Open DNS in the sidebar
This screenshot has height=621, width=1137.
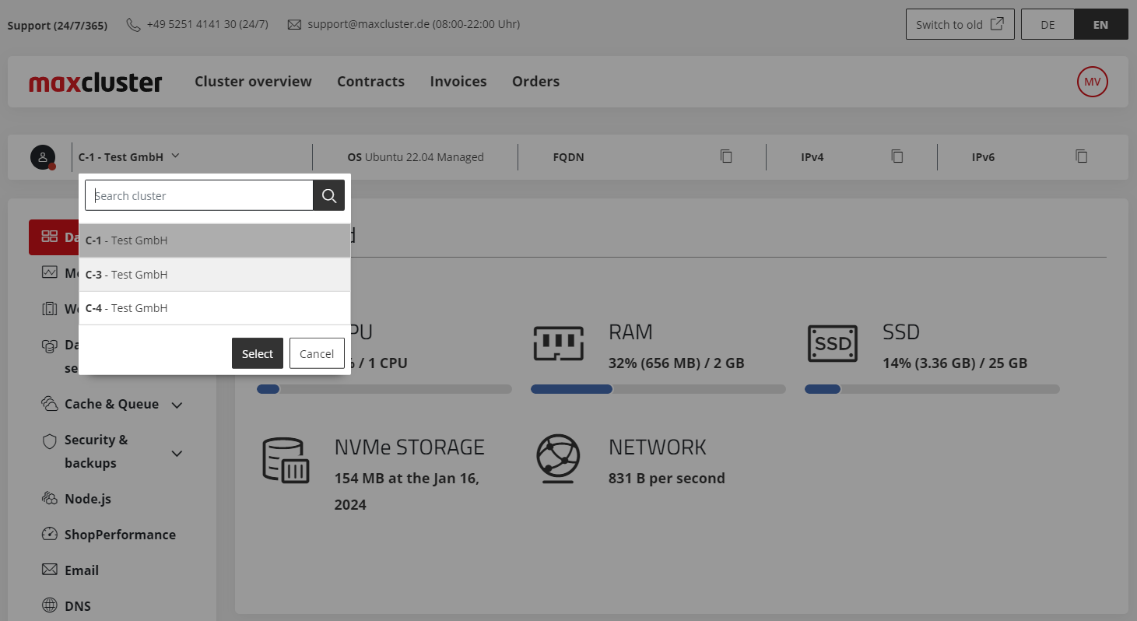pos(78,605)
